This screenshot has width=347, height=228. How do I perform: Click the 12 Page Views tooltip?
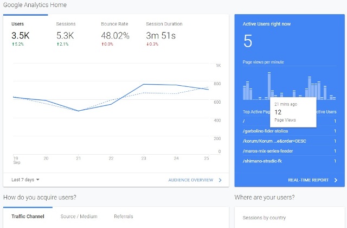coord(293,112)
